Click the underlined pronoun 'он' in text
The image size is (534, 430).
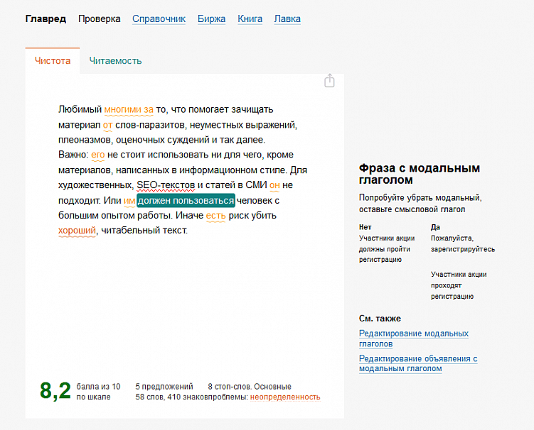point(274,185)
